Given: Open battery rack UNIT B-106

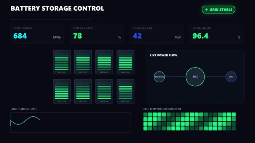Looking at the screenshot, I should [104, 91].
